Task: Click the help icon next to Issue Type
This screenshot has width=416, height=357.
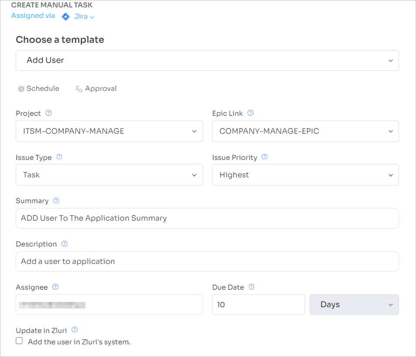Action: 59,157
